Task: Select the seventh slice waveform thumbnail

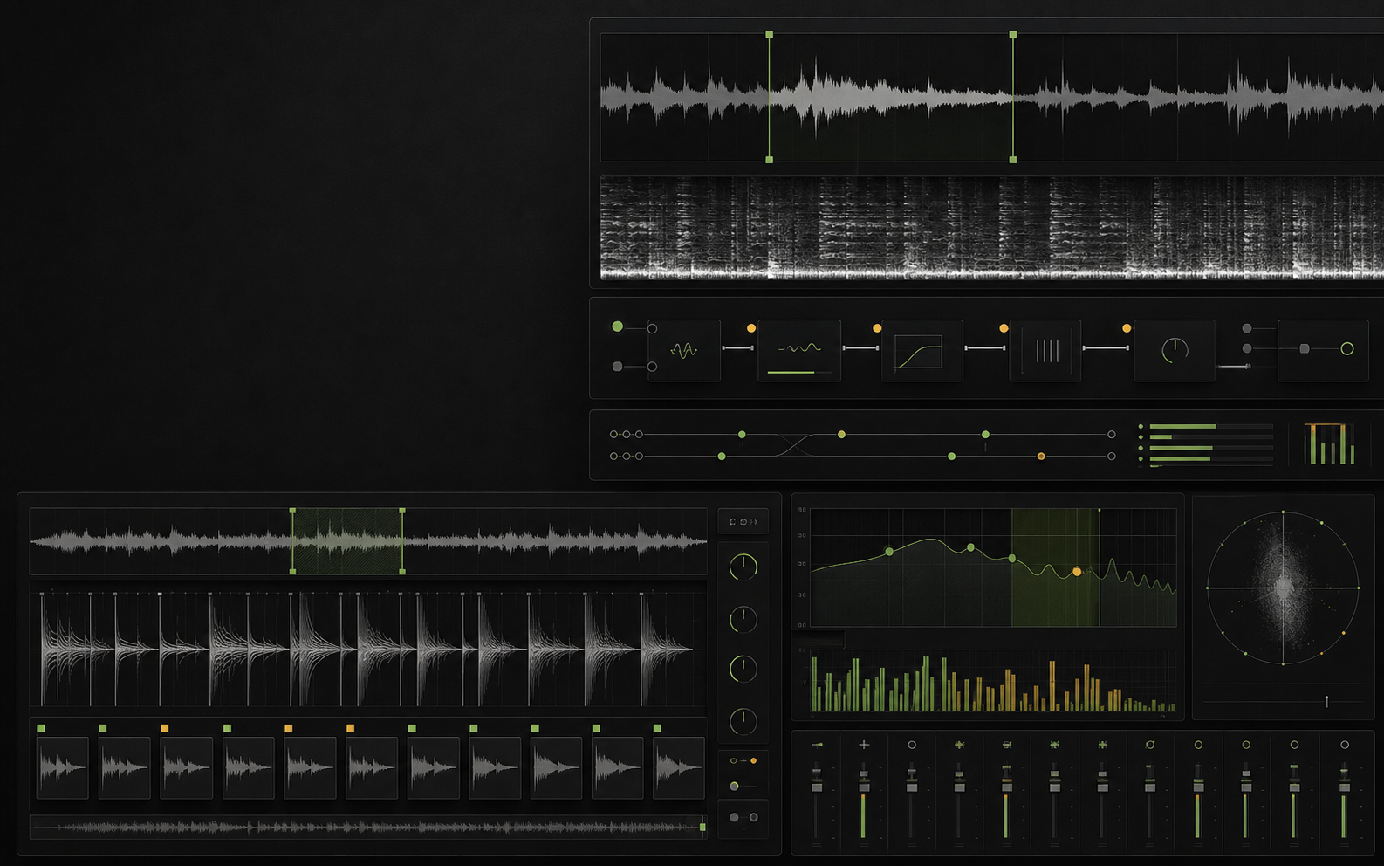Action: (x=434, y=767)
